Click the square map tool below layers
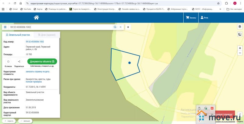This screenshot has width=244, height=124. (240, 34)
